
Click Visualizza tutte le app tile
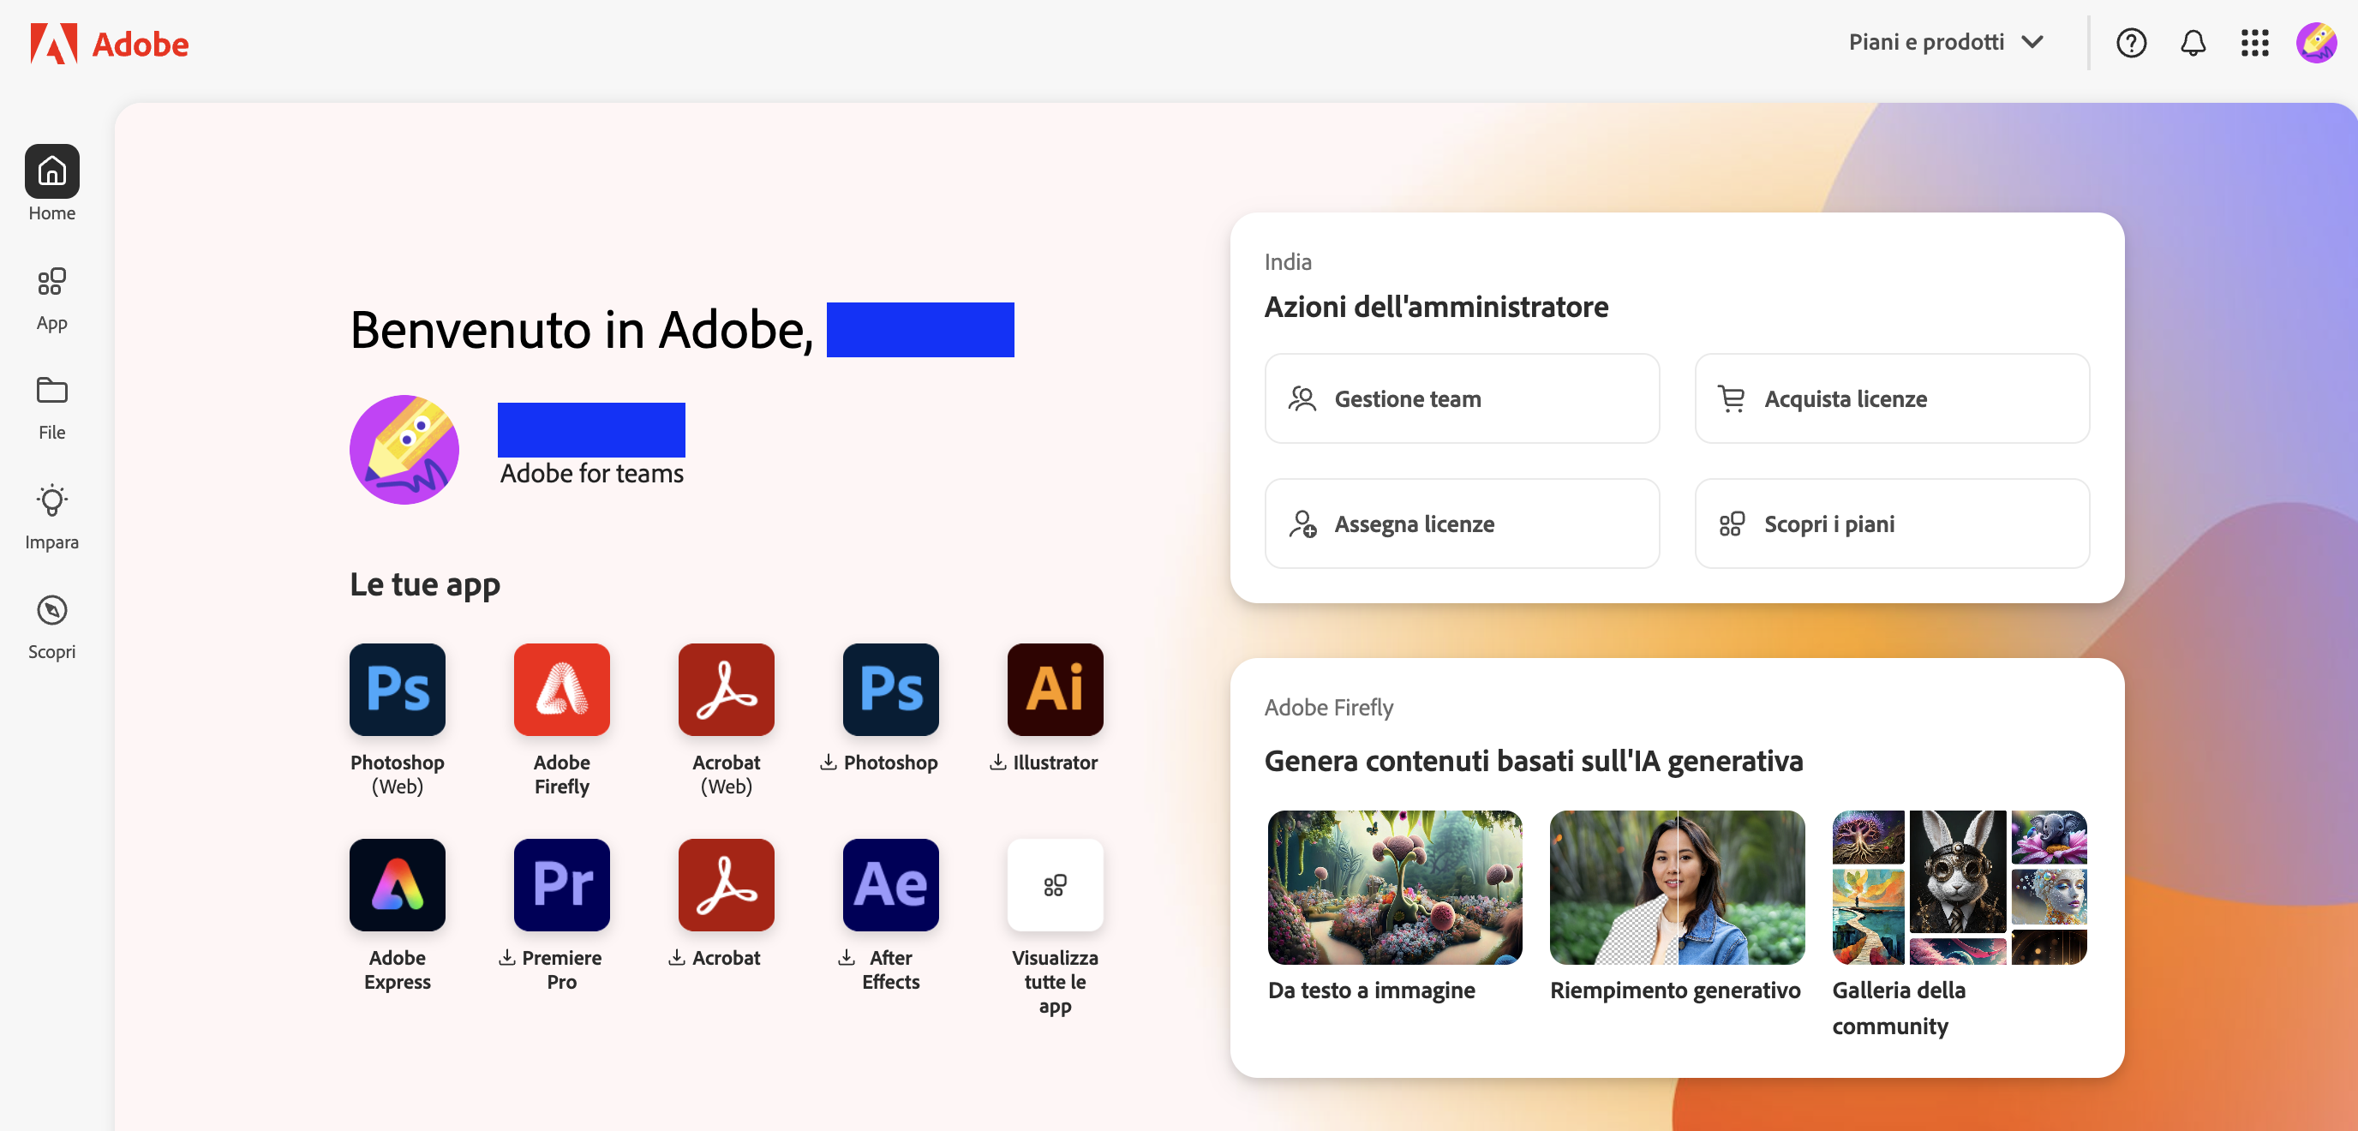[1055, 885]
